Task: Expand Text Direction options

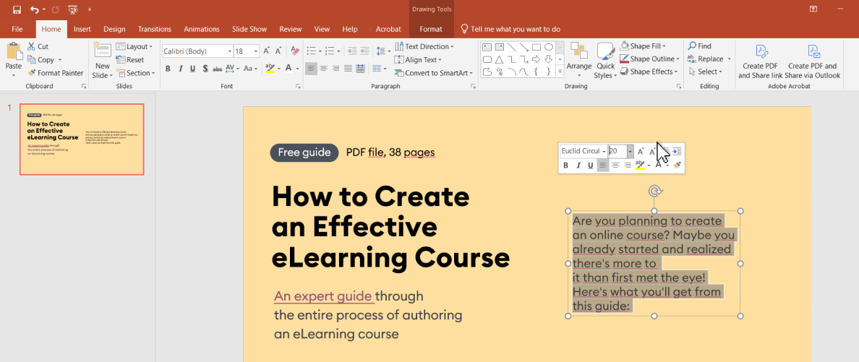Action: 425,46
